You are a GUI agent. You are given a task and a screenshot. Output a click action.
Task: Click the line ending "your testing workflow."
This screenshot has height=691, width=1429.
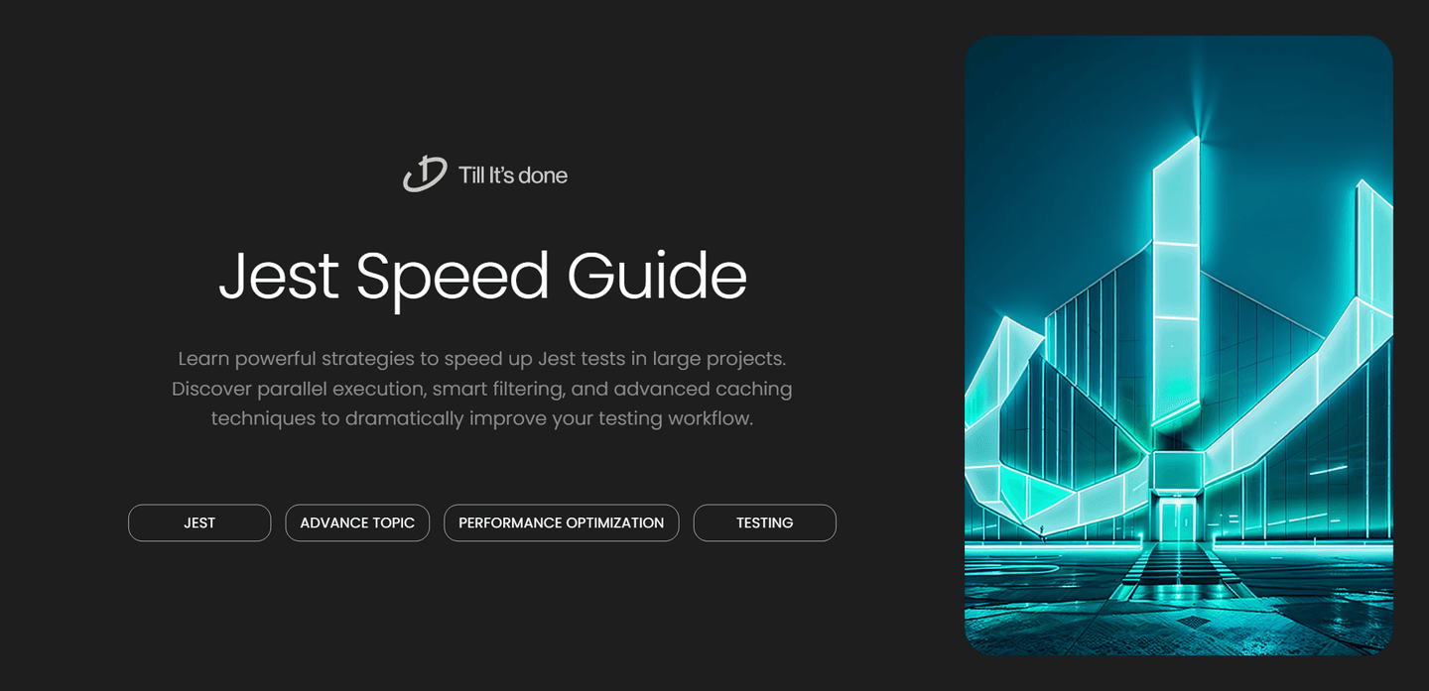coord(482,418)
